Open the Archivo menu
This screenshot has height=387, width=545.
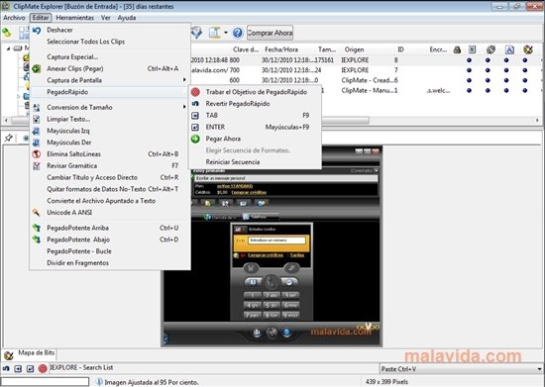[x=14, y=18]
